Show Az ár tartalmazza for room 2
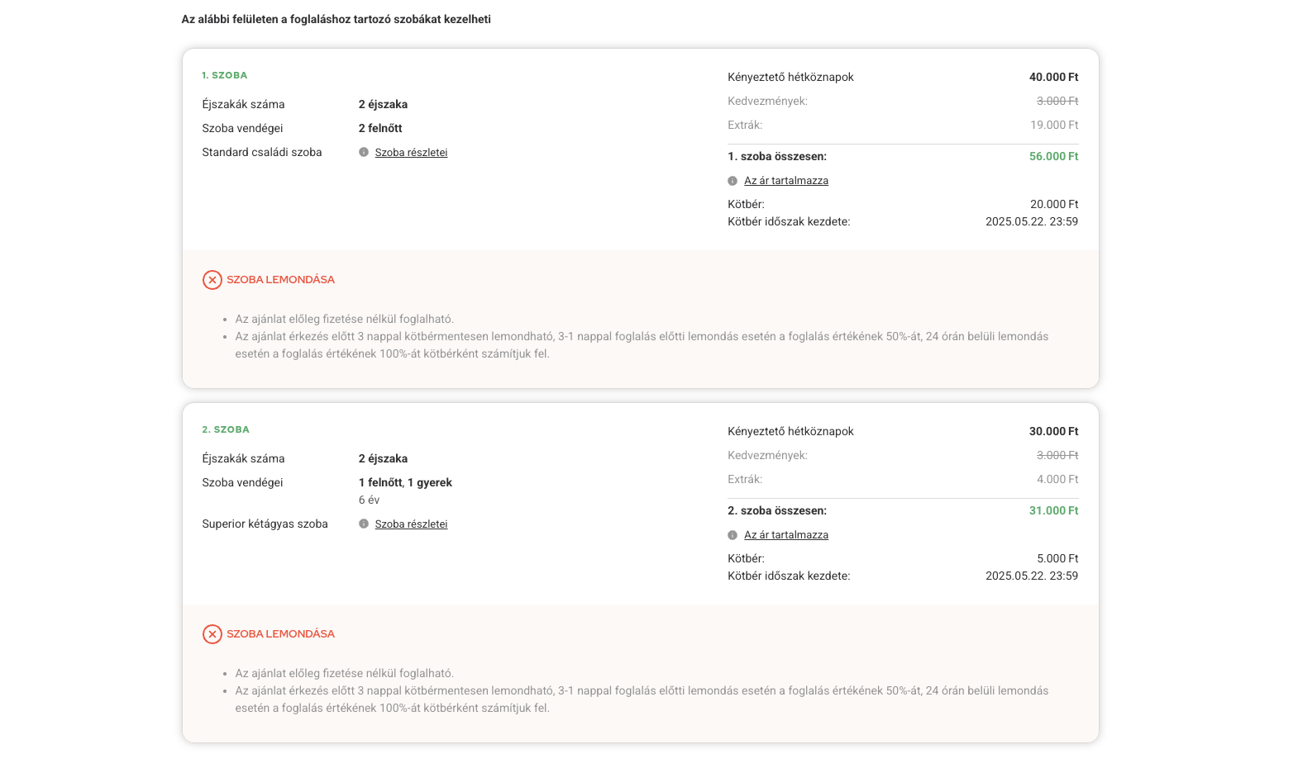Screen dimensions: 1298x768 (x=785, y=535)
